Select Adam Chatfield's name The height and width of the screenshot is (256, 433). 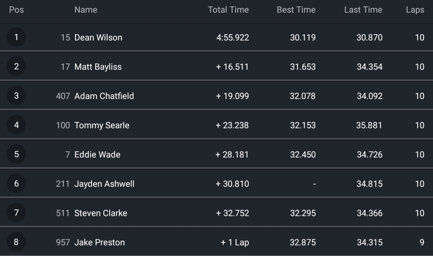pyautogui.click(x=104, y=96)
